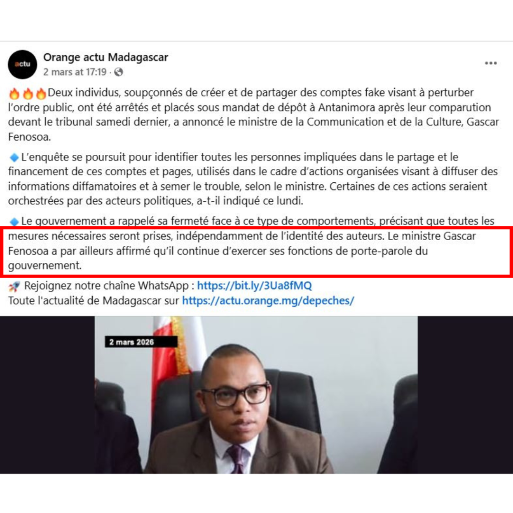The width and height of the screenshot is (513, 513).
Task: Open the minister photo attached to post
Action: pos(256,395)
